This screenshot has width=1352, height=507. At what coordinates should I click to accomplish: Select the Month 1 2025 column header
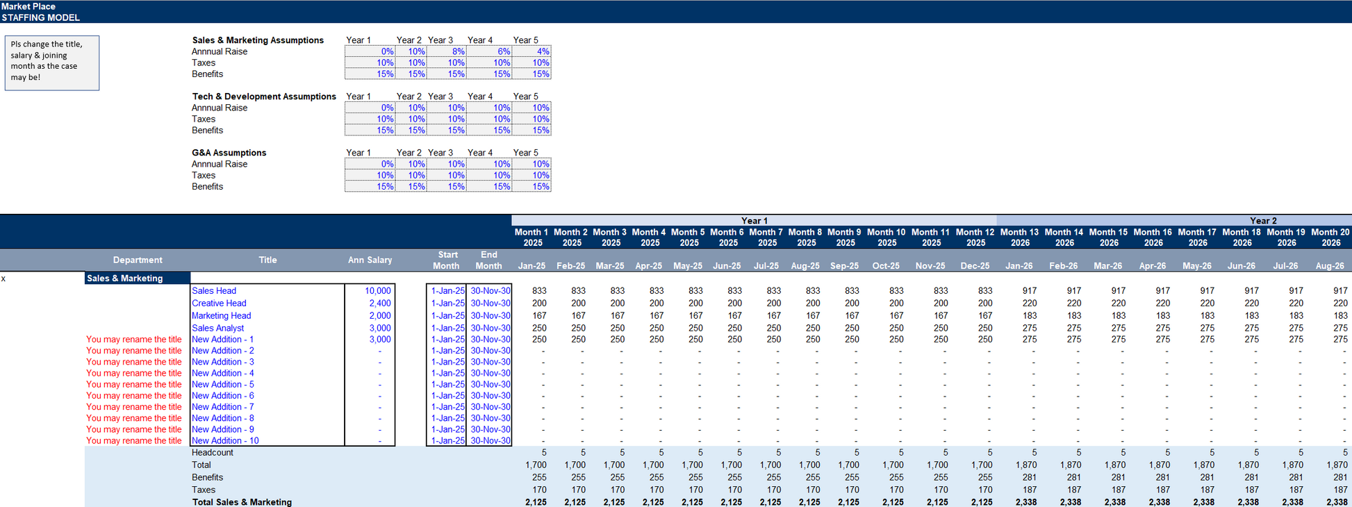coord(531,238)
